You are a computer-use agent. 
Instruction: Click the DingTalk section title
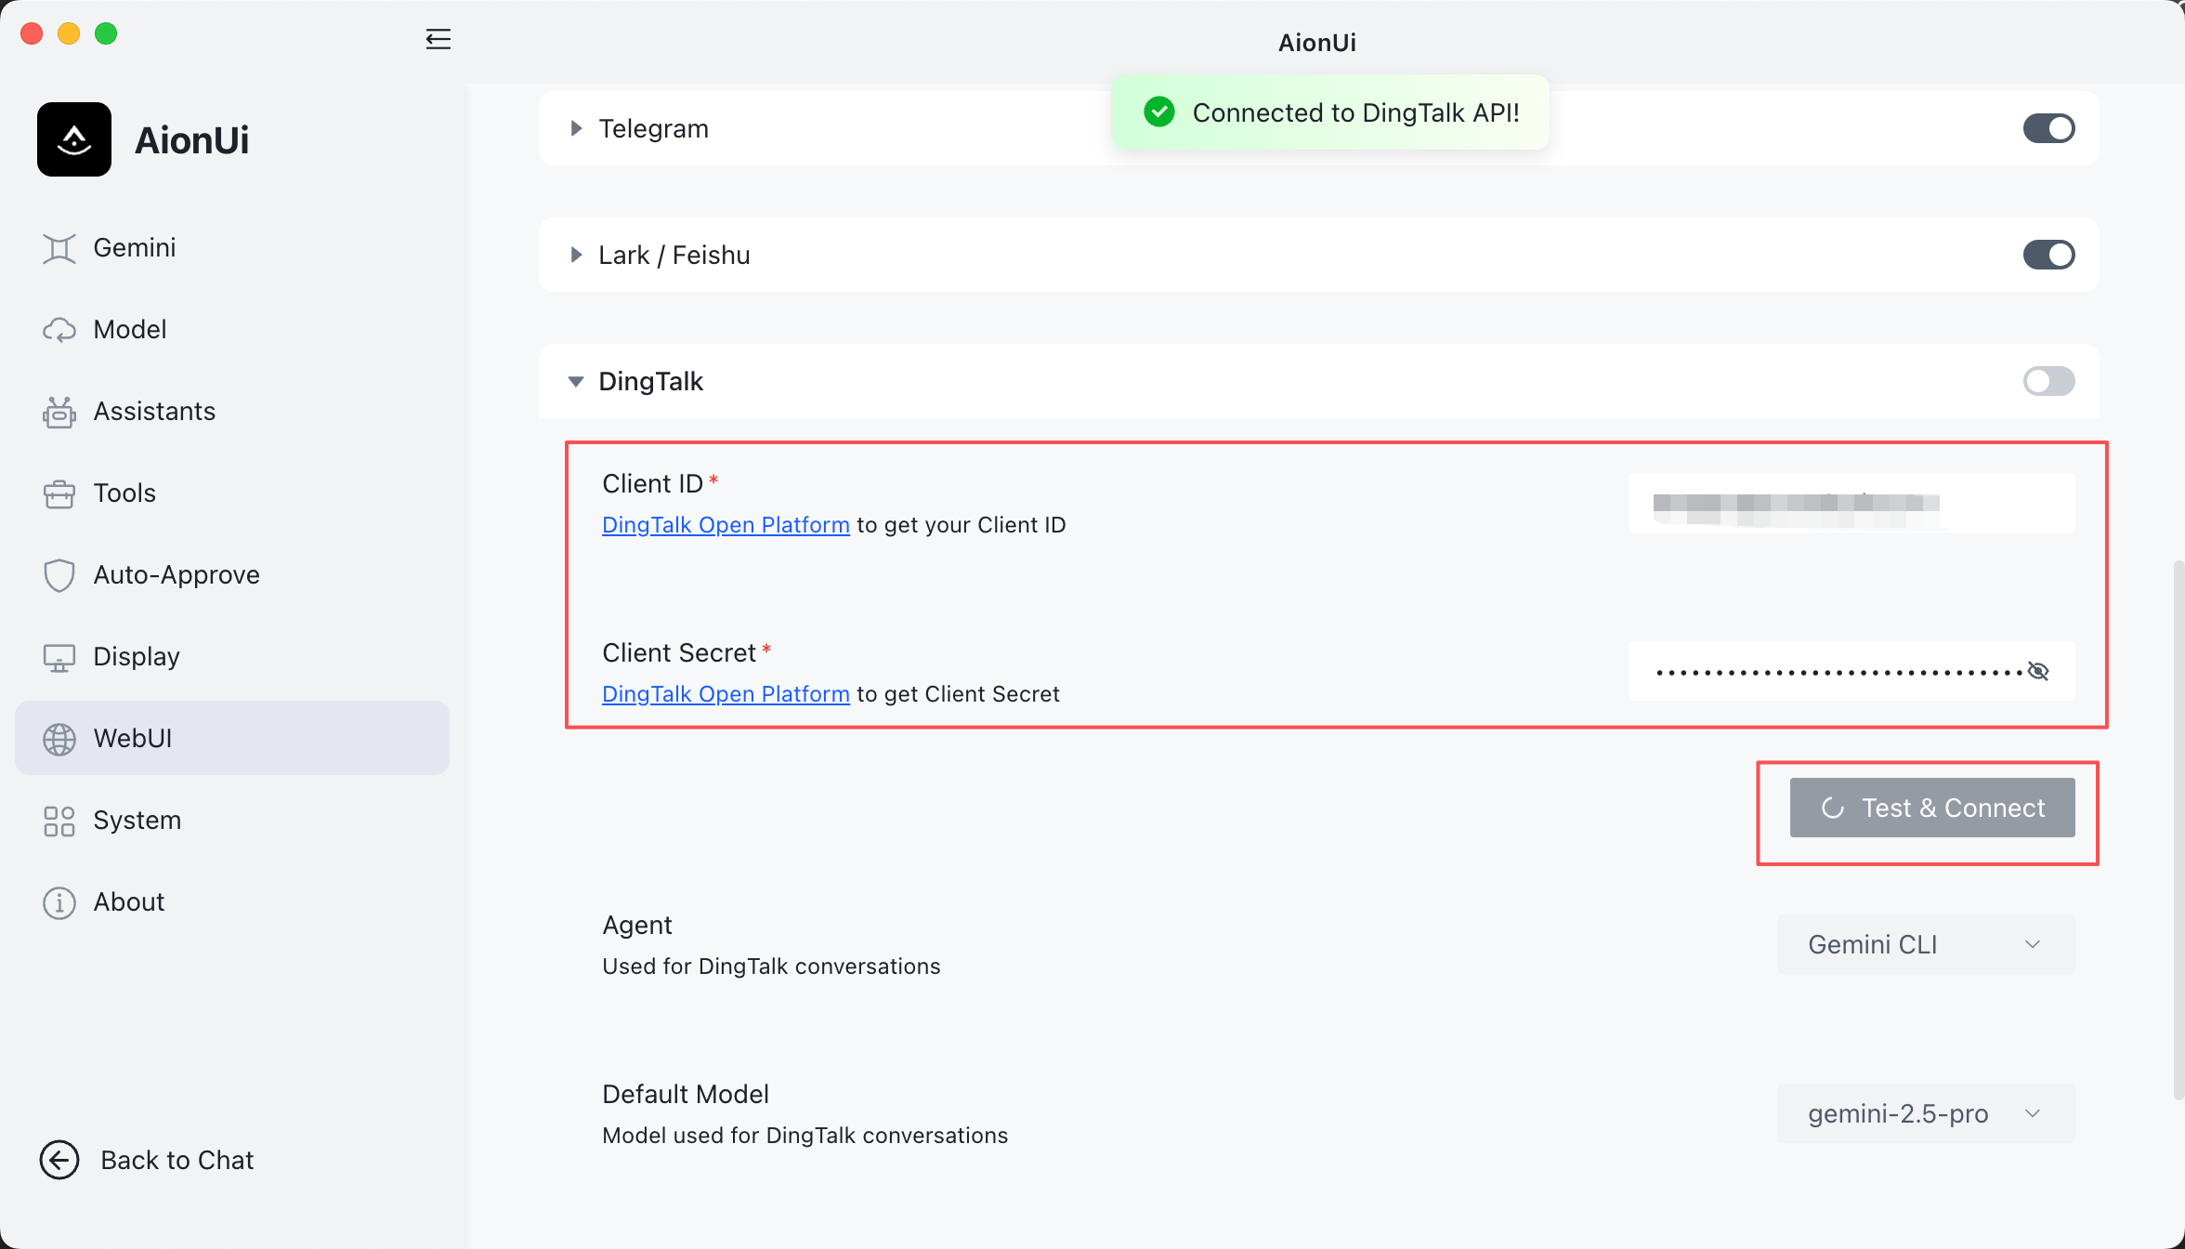point(650,381)
